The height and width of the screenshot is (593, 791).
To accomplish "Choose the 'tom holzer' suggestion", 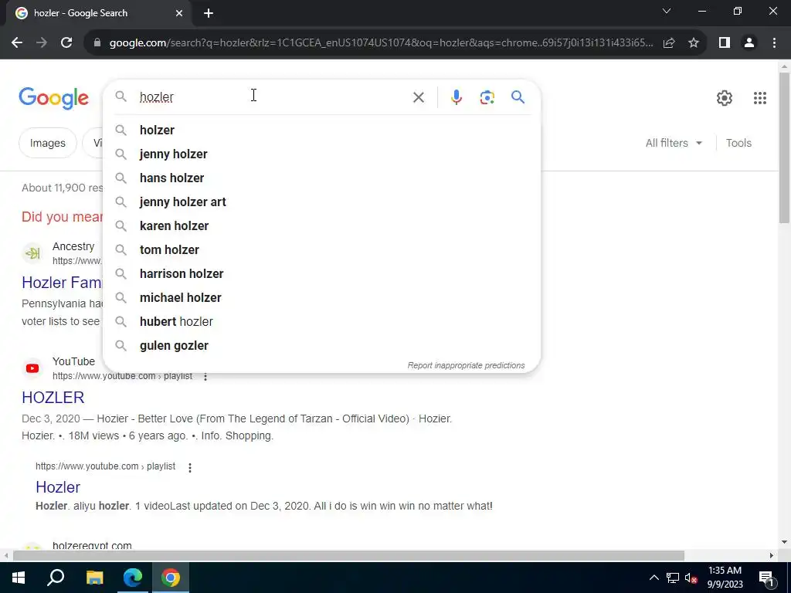I will pos(321,250).
